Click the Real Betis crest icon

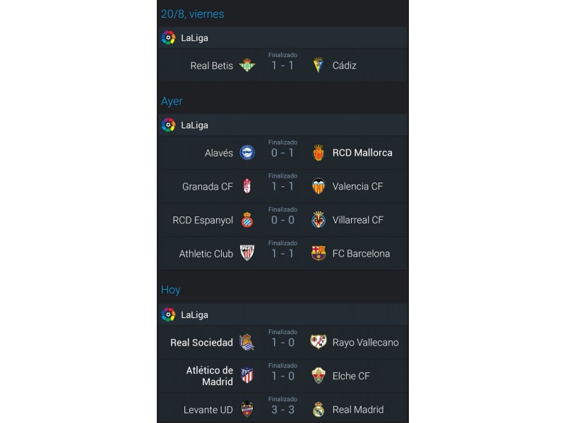tap(247, 65)
